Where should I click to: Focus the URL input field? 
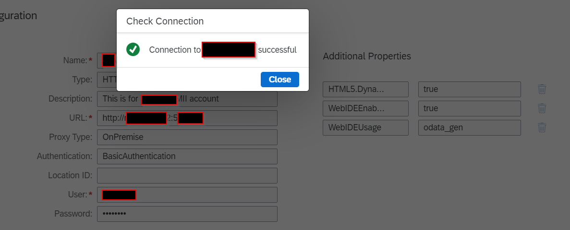tap(240, 118)
